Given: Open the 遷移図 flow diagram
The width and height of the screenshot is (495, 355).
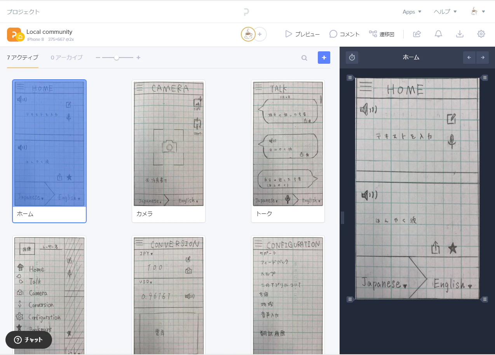Looking at the screenshot, I should 382,34.
